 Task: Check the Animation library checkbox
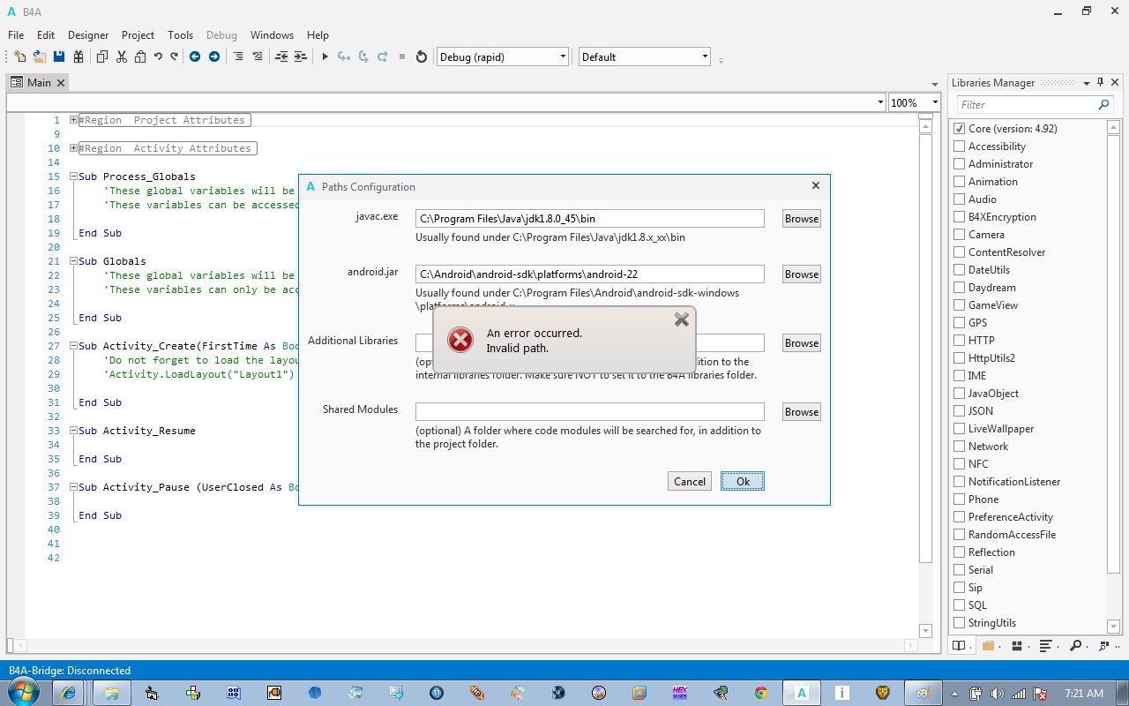tap(959, 182)
